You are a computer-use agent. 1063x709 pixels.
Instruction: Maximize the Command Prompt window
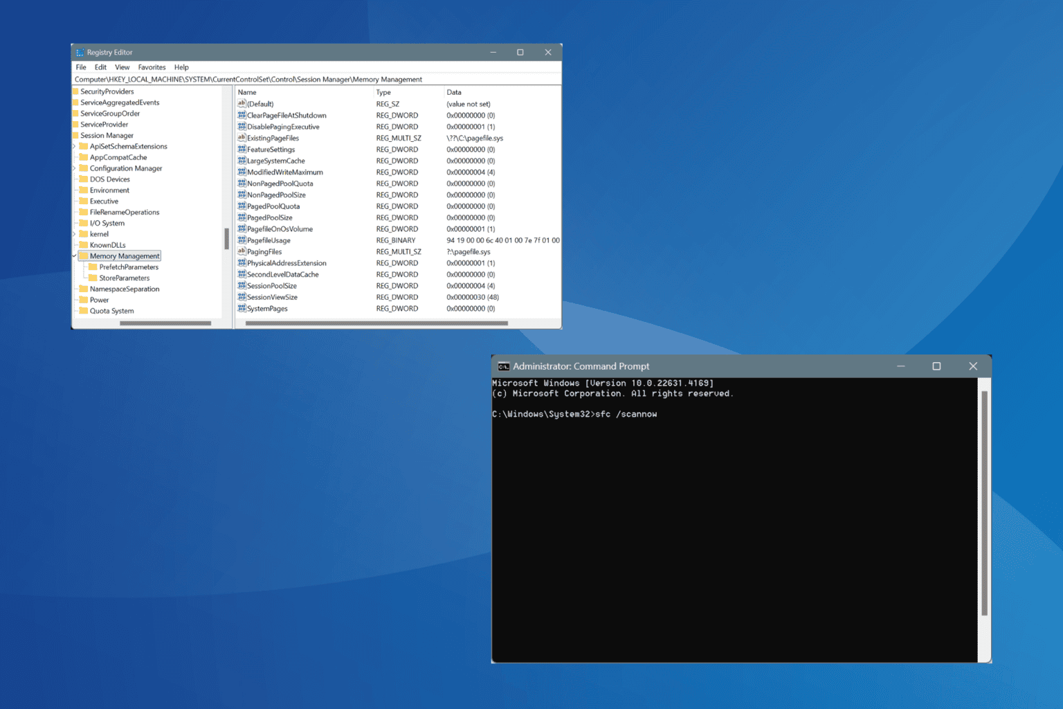click(x=936, y=366)
